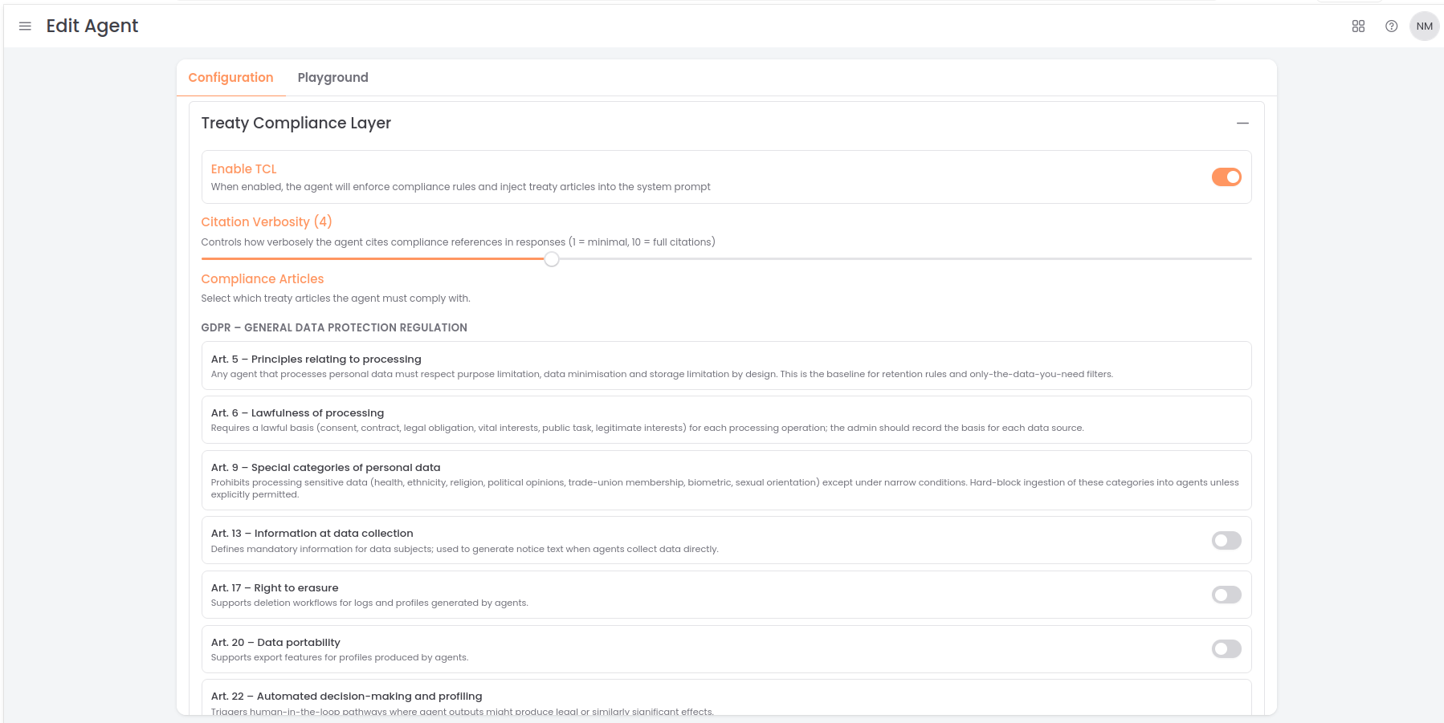Click the Treaty Compliance Layer heading
1444x723 pixels.
(296, 124)
